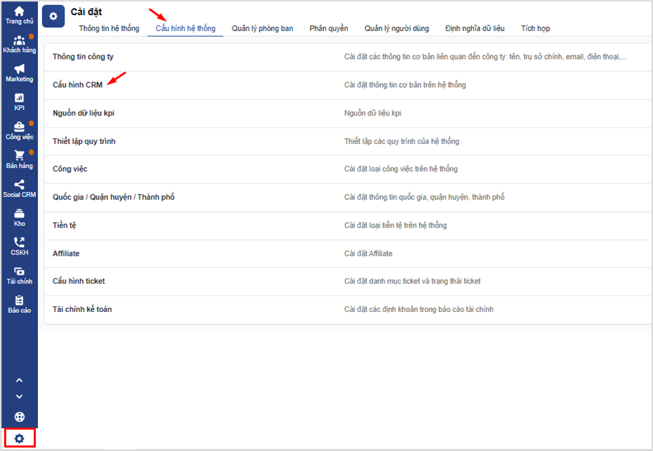This screenshot has height=451, width=653.
Task: Open the Trang chủ home icon
Action: coord(19,15)
